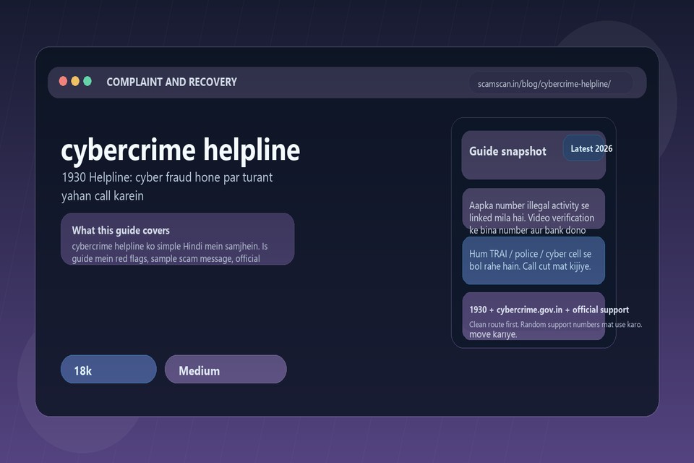Click the green traffic light dot
Image resolution: width=694 pixels, height=463 pixels.
[x=87, y=80]
